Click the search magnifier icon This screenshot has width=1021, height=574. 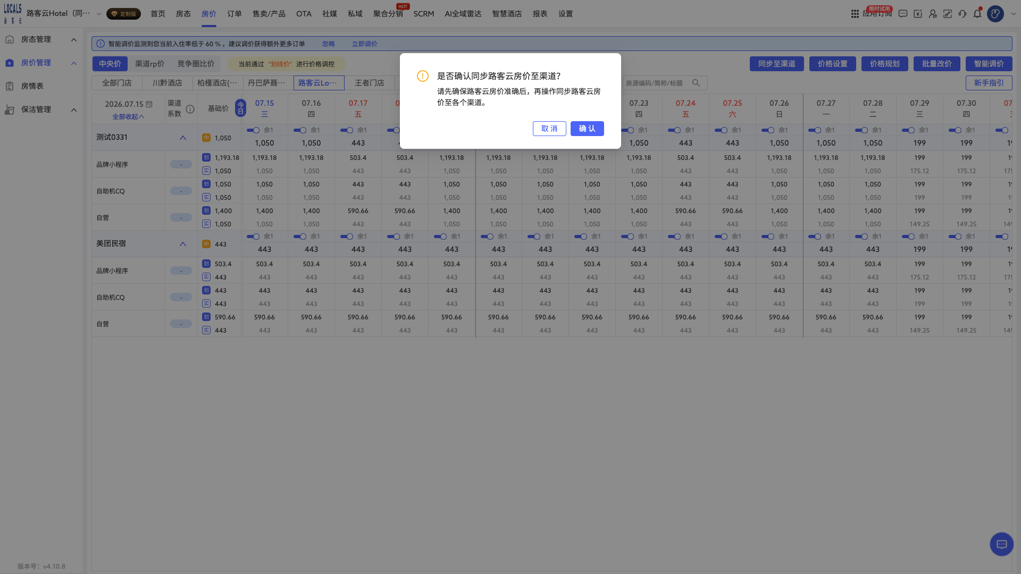(696, 83)
